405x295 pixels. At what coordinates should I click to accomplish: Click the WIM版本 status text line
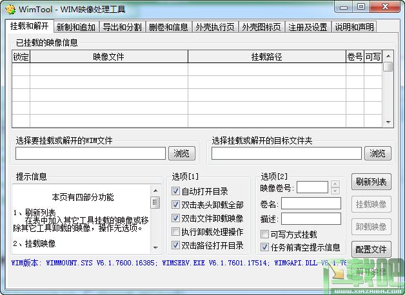[179, 263]
